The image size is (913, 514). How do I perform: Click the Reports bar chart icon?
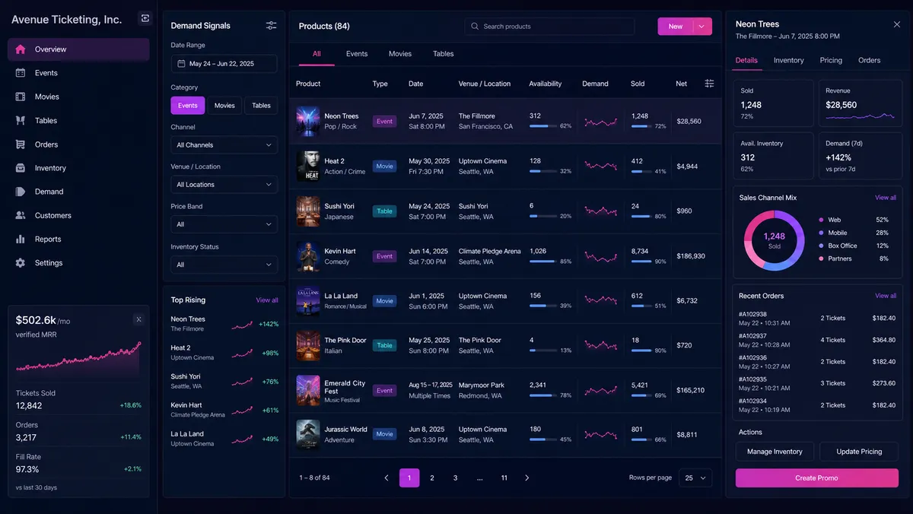21,239
